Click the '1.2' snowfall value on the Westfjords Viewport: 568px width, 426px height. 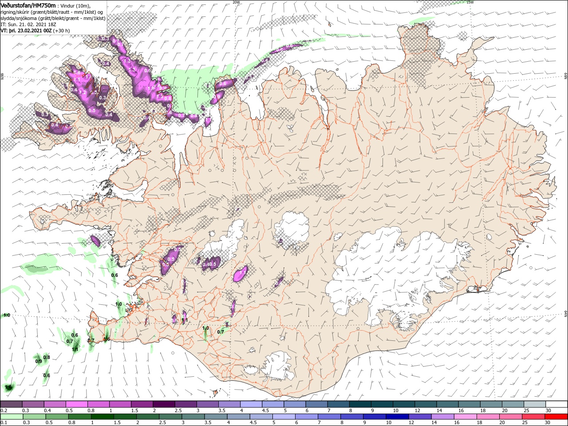(82, 92)
